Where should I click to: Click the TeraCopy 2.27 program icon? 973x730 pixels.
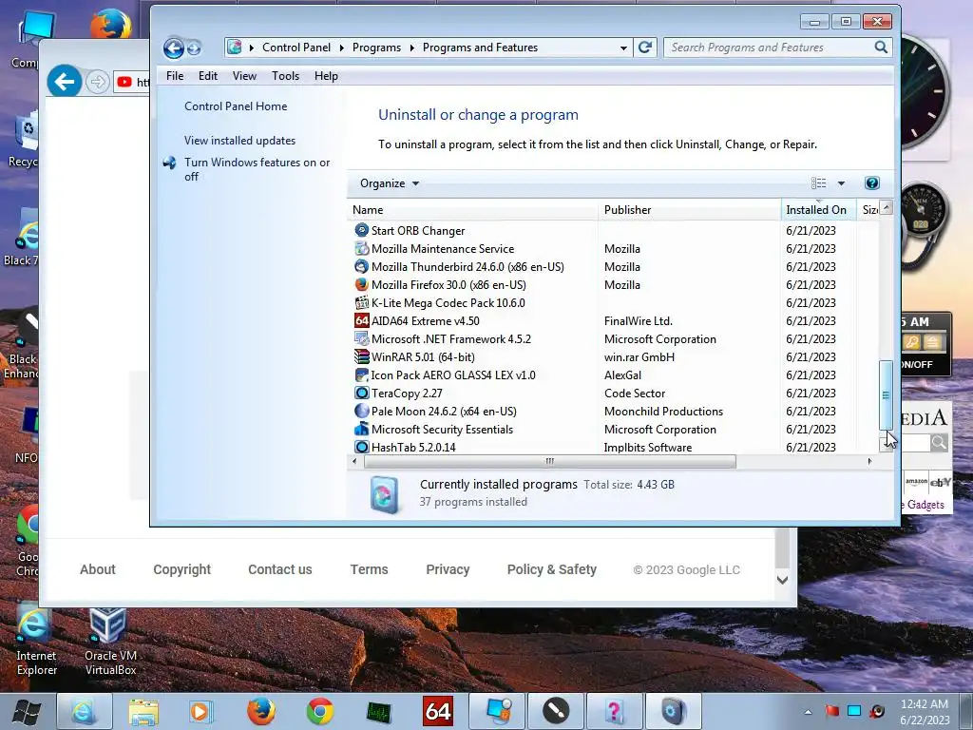(361, 393)
